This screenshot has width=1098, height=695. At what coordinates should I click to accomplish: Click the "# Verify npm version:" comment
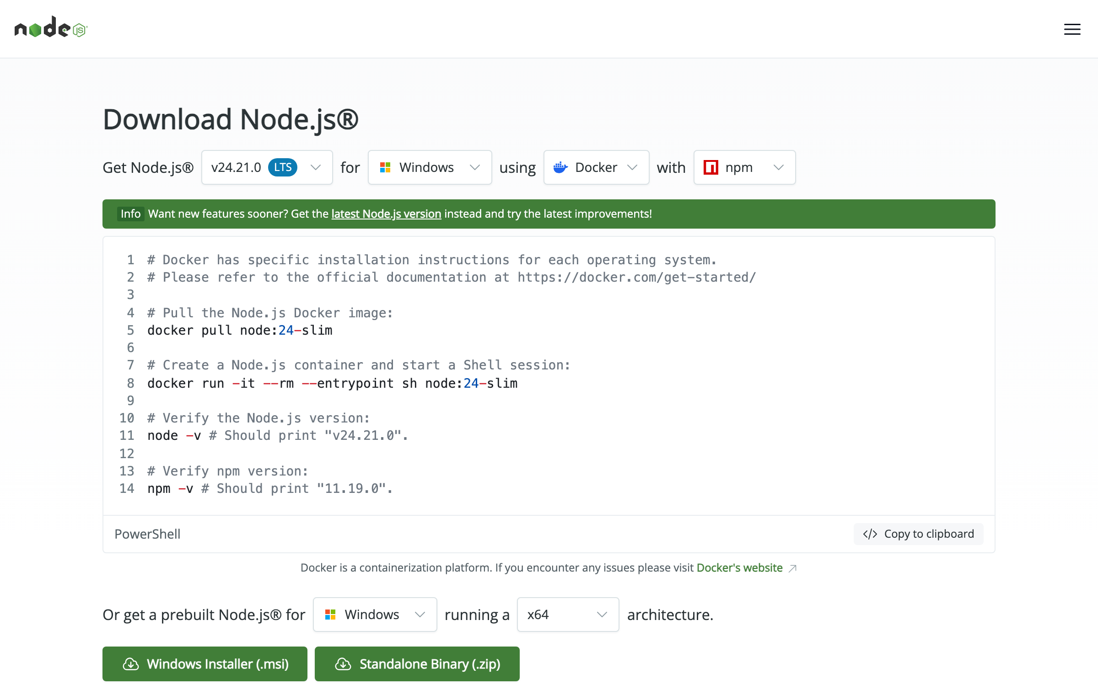coord(228,471)
